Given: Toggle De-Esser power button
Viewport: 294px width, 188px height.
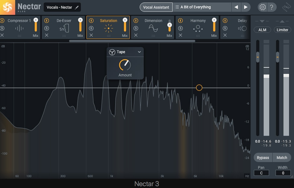Looking at the screenshot, I should point(47,20).
